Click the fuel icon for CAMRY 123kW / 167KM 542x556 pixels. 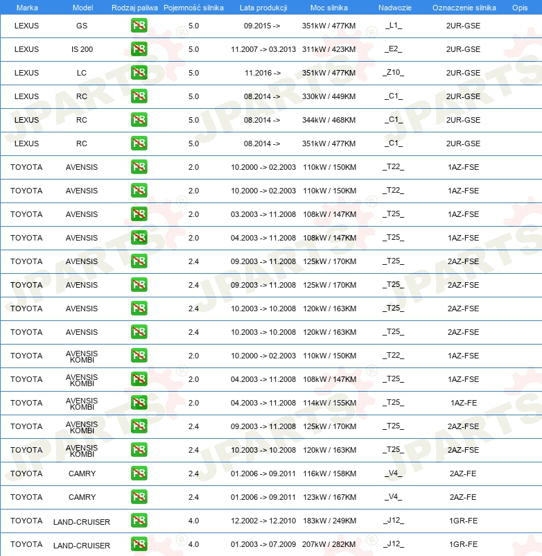[139, 497]
